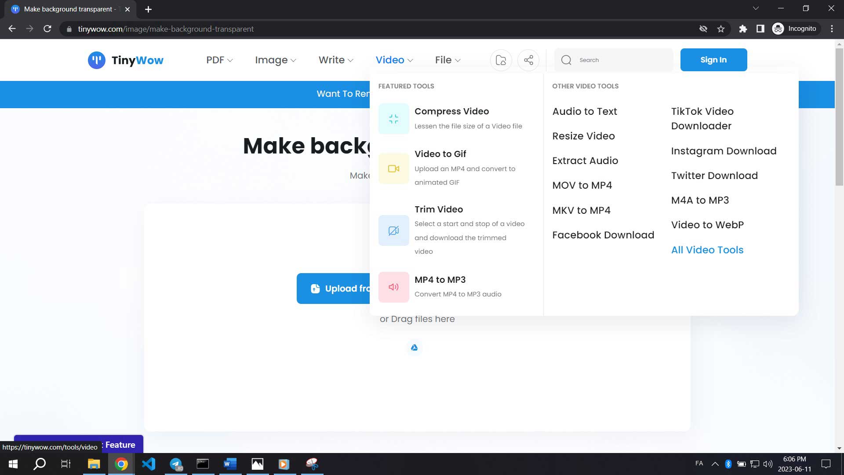
Task: Click the Video to Gif title
Action: coord(440,154)
